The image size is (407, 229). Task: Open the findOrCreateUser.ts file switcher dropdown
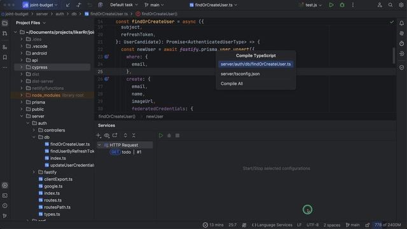click(214, 5)
